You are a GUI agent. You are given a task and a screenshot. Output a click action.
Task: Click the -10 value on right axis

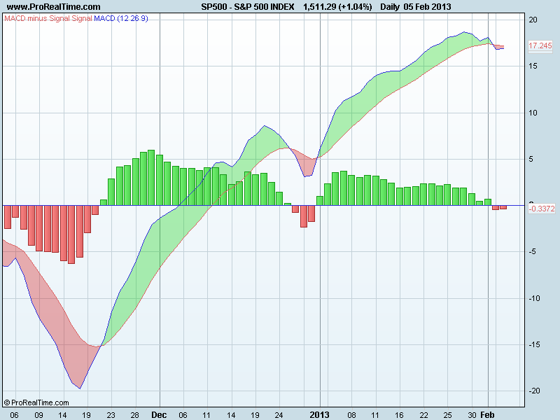534,298
